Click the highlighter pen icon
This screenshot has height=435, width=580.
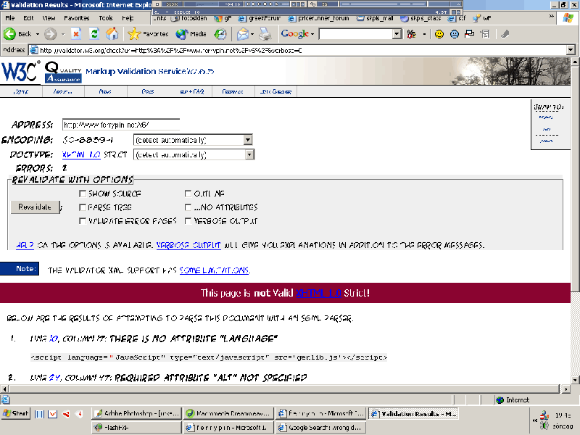(x=505, y=34)
